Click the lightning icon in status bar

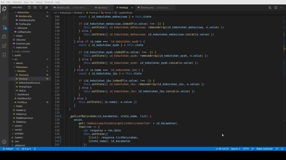tap(35, 149)
